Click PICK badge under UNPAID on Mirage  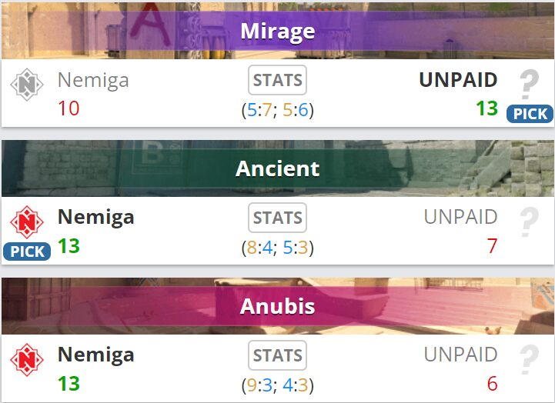pyautogui.click(x=530, y=115)
